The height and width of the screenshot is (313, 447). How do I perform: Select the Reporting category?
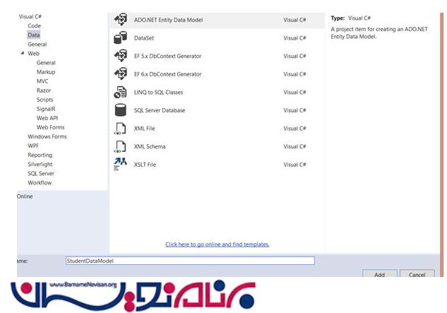pos(40,155)
